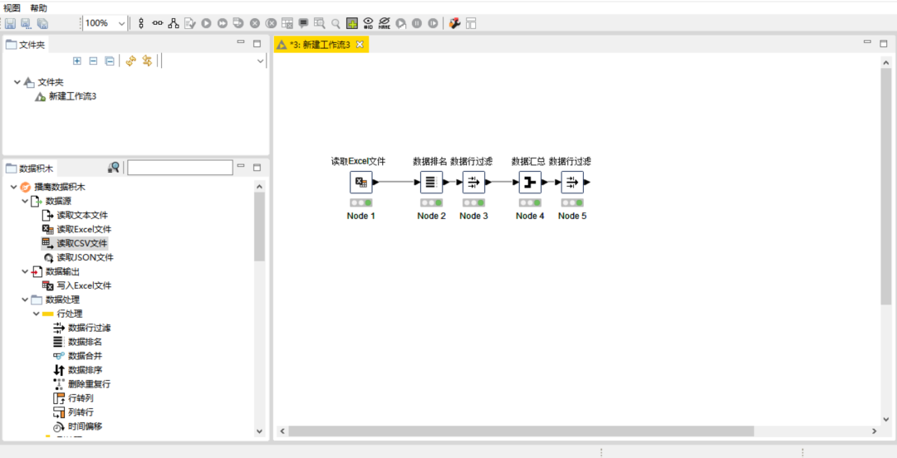Screen dimensions: 897x458
Task: Click the magnifier icon in toolbar
Action: [336, 23]
